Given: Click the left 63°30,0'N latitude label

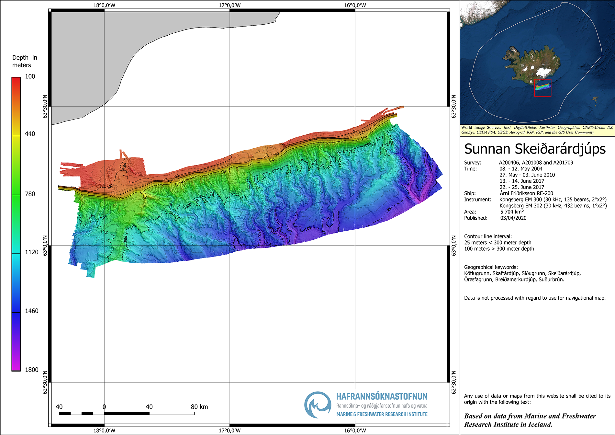Looking at the screenshot, I should coord(45,106).
